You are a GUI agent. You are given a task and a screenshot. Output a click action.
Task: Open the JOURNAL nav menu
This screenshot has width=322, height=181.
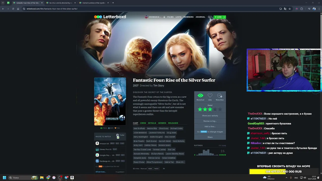click(200, 17)
